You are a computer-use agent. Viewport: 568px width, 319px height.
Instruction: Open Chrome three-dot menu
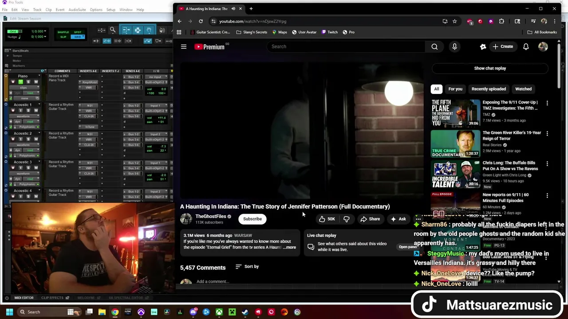pos(556,21)
